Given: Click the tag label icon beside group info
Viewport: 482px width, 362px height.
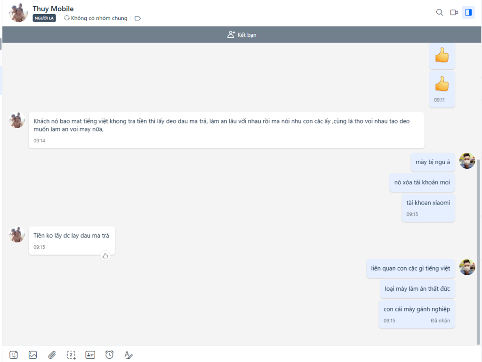Looking at the screenshot, I should click(x=138, y=18).
